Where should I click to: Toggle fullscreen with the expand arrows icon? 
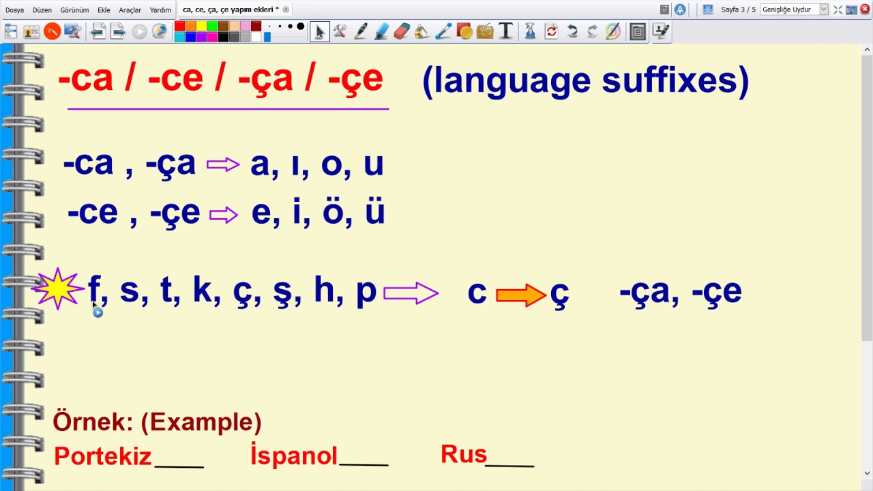click(838, 10)
